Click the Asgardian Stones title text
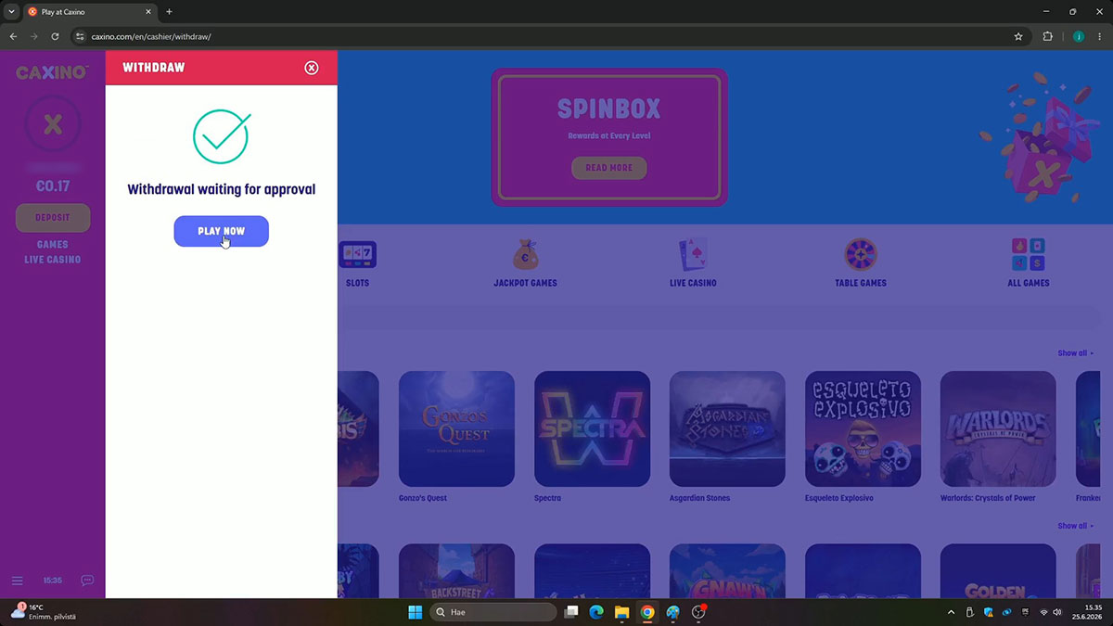Viewport: 1113px width, 626px height. click(x=699, y=498)
